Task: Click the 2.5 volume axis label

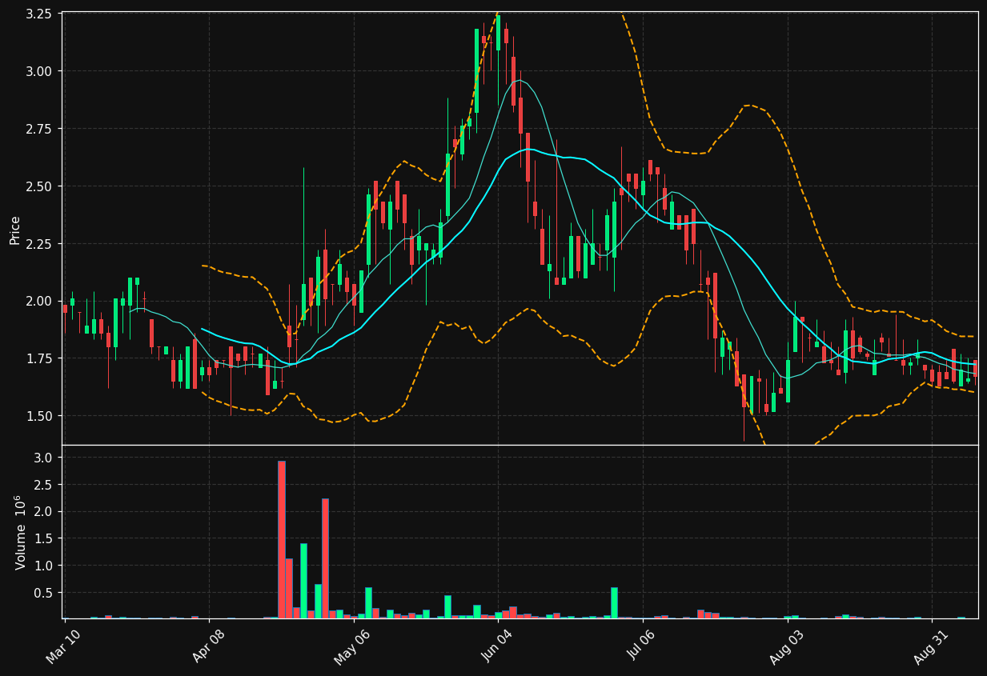Action: (x=43, y=485)
